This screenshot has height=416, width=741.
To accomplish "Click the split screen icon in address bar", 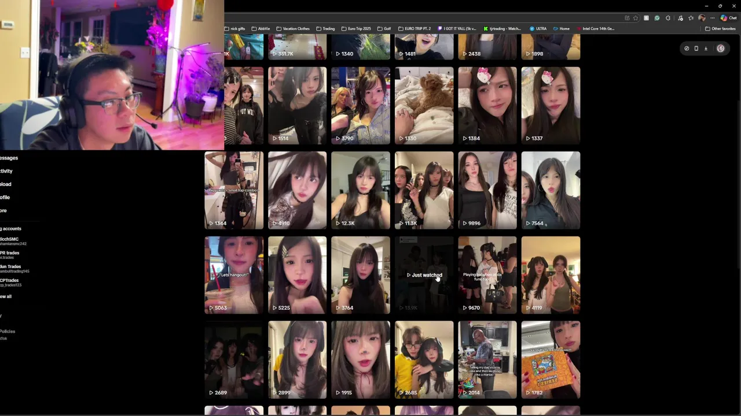I will coord(627,18).
